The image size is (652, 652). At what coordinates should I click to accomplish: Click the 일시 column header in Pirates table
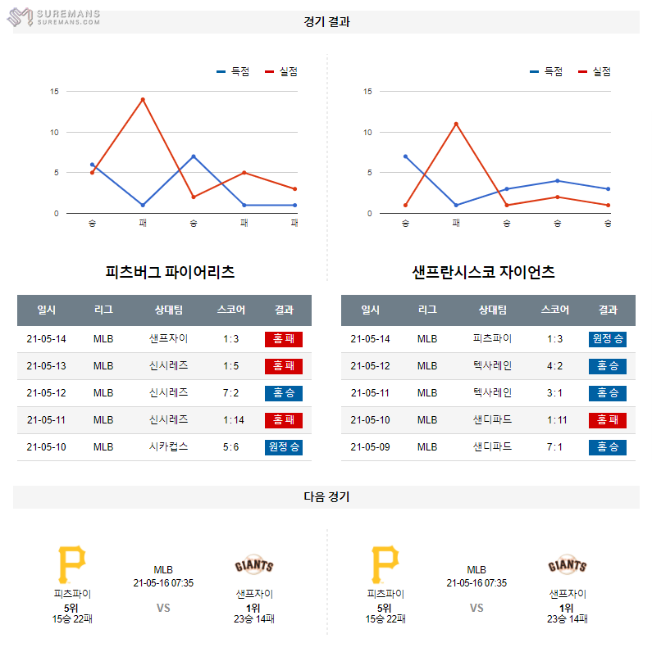point(47,310)
